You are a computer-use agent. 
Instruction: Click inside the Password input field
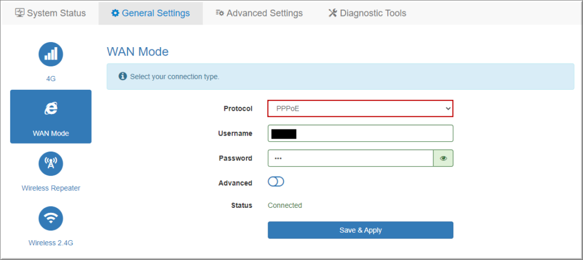(x=351, y=158)
